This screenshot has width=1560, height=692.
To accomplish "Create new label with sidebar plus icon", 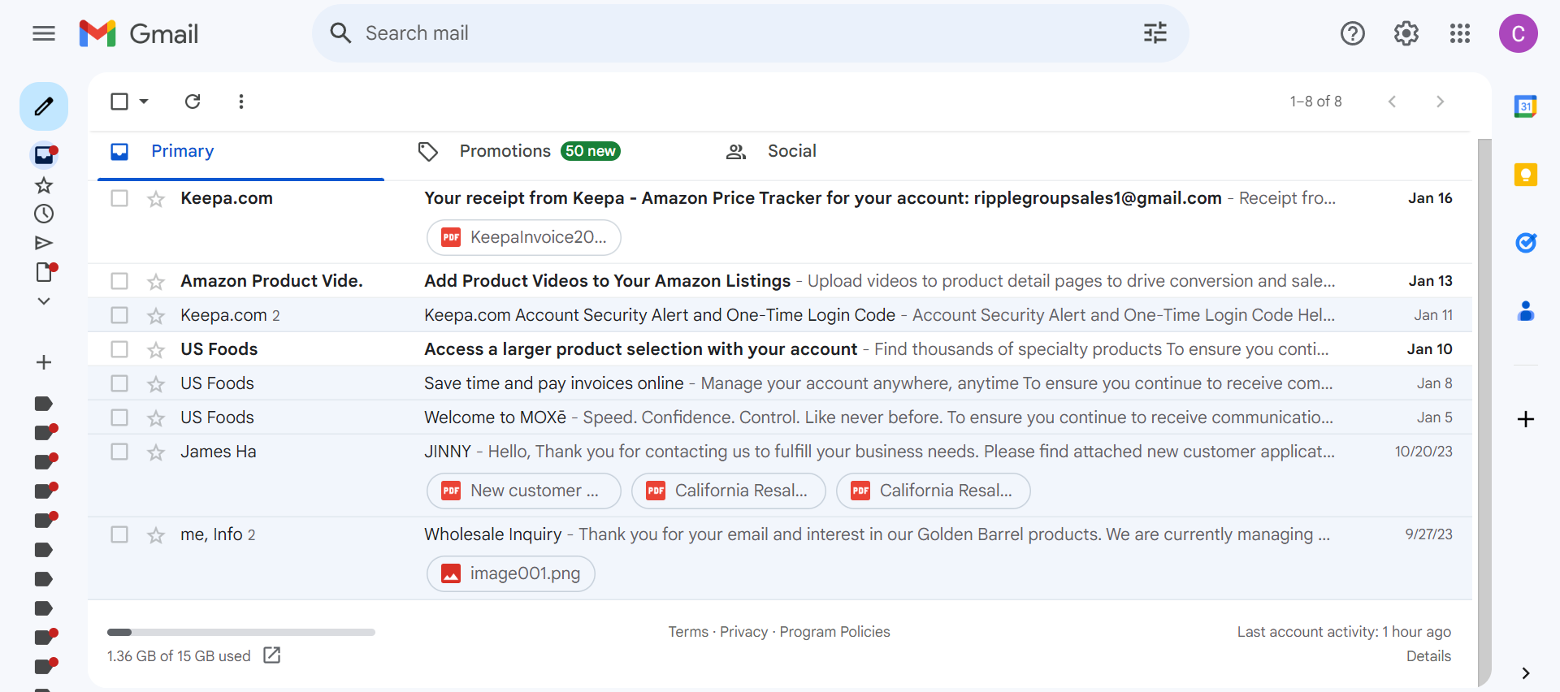I will 44,362.
